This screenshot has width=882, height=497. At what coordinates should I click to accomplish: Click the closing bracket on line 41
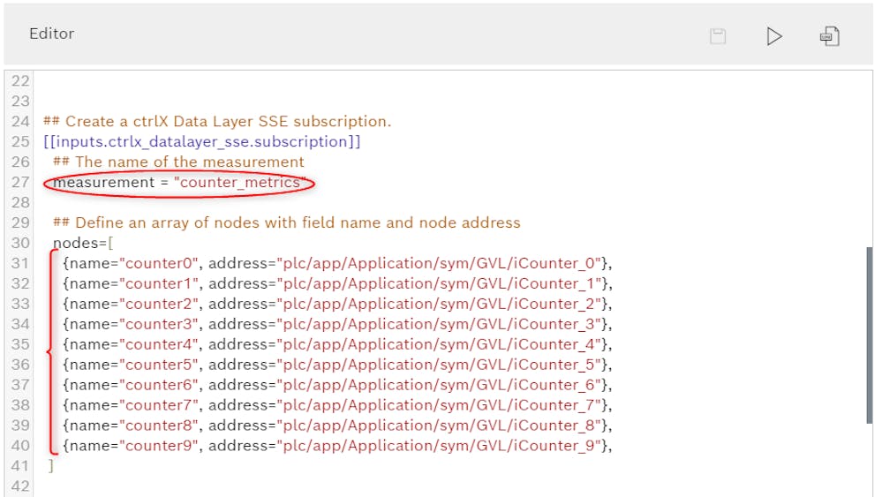pos(50,465)
